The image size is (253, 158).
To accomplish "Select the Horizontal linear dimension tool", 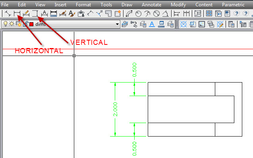I will pyautogui.click(x=17, y=13).
